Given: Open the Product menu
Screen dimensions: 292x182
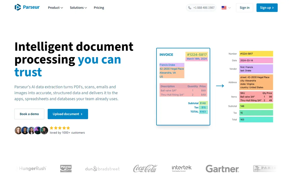Looking at the screenshot, I should point(55,8).
